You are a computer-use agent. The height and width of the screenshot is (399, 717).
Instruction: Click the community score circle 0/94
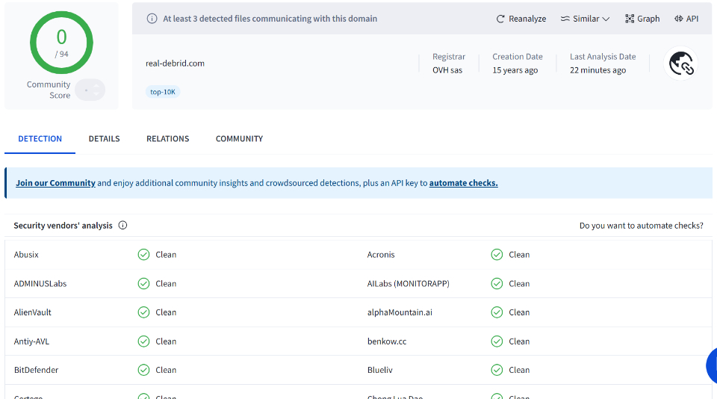pyautogui.click(x=61, y=43)
